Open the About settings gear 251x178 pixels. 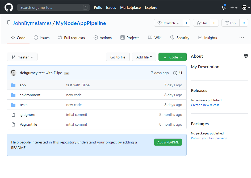[246, 56]
